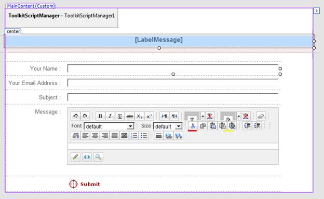324x199 pixels.
Task: Paste from Word icon
Action: 232,125
